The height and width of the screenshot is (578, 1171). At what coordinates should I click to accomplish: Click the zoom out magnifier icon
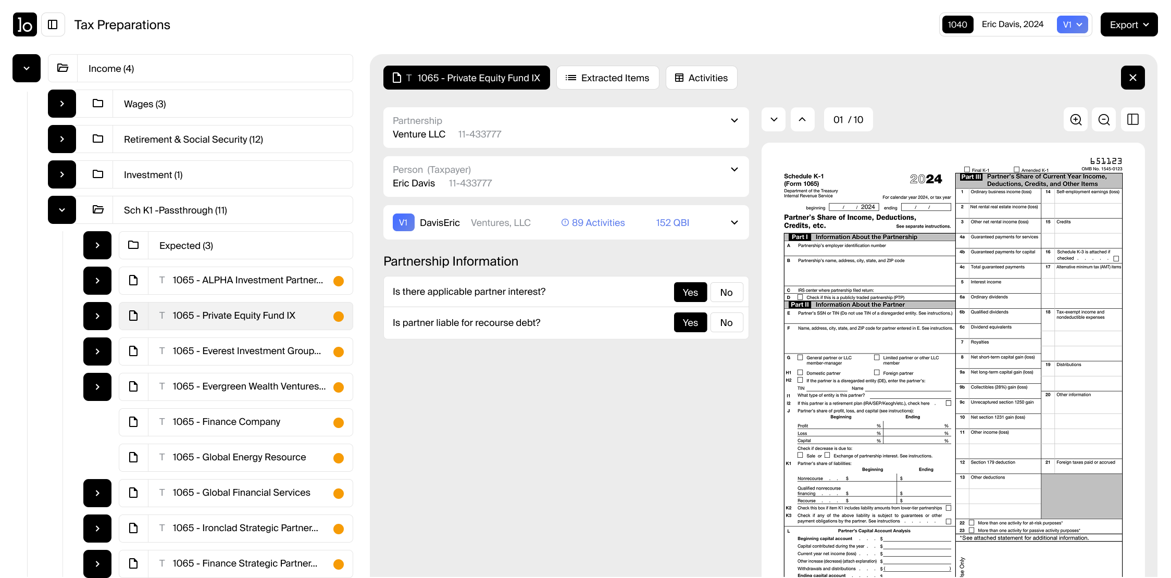[x=1104, y=120]
